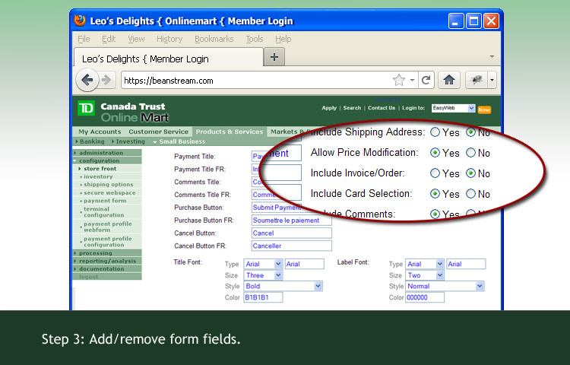Select Leo's Delights Member Login tab
Screen dimensions: 570x365
(168, 58)
